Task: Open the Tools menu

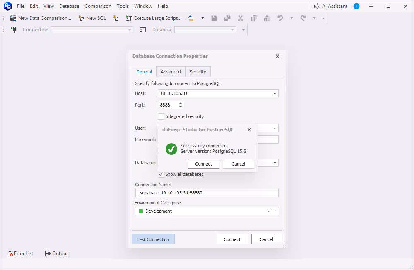Action: 123,6
